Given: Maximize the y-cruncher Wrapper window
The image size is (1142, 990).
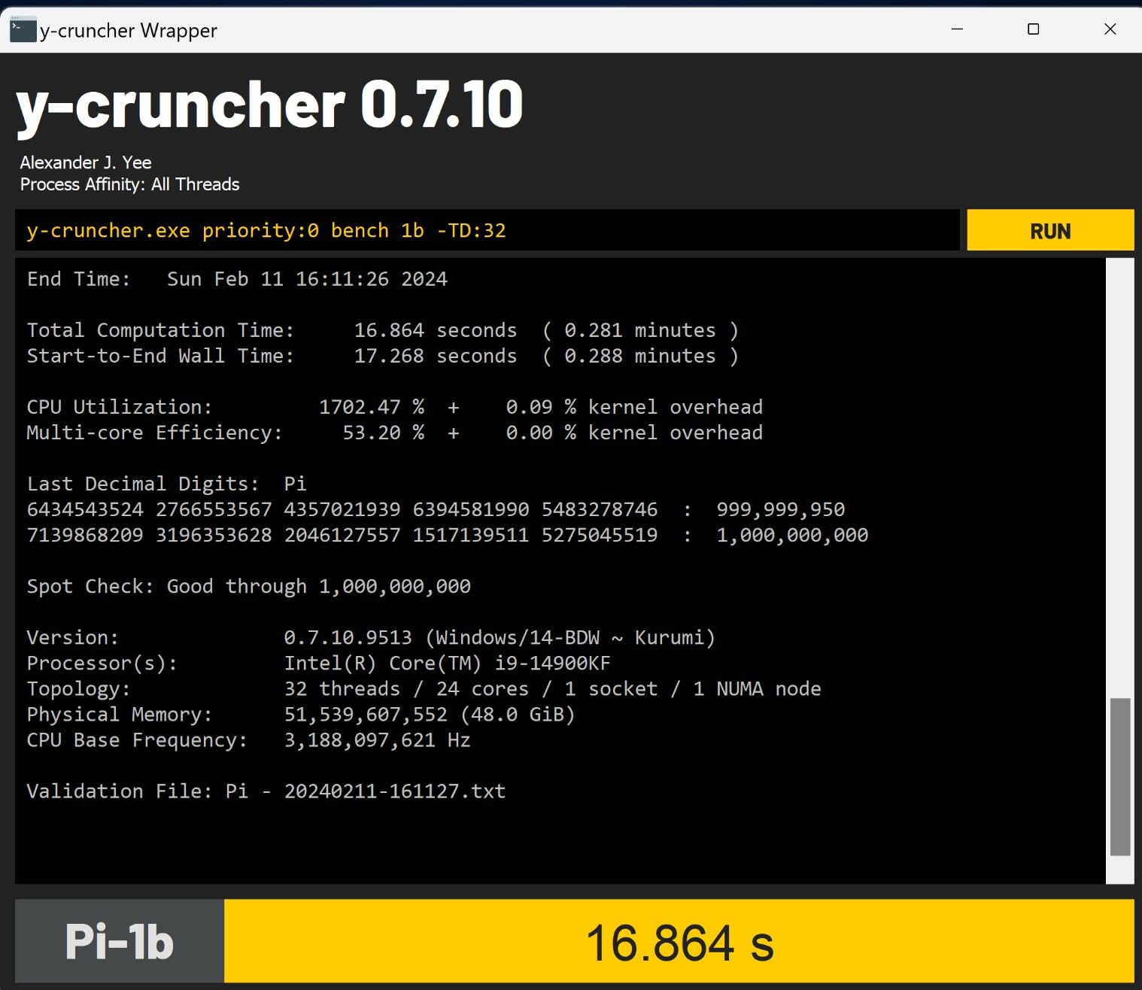Looking at the screenshot, I should 1034,29.
